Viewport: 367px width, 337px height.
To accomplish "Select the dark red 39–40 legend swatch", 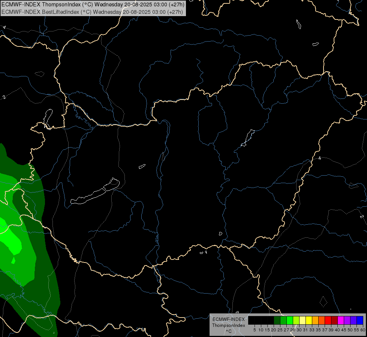I will pos(334,321).
